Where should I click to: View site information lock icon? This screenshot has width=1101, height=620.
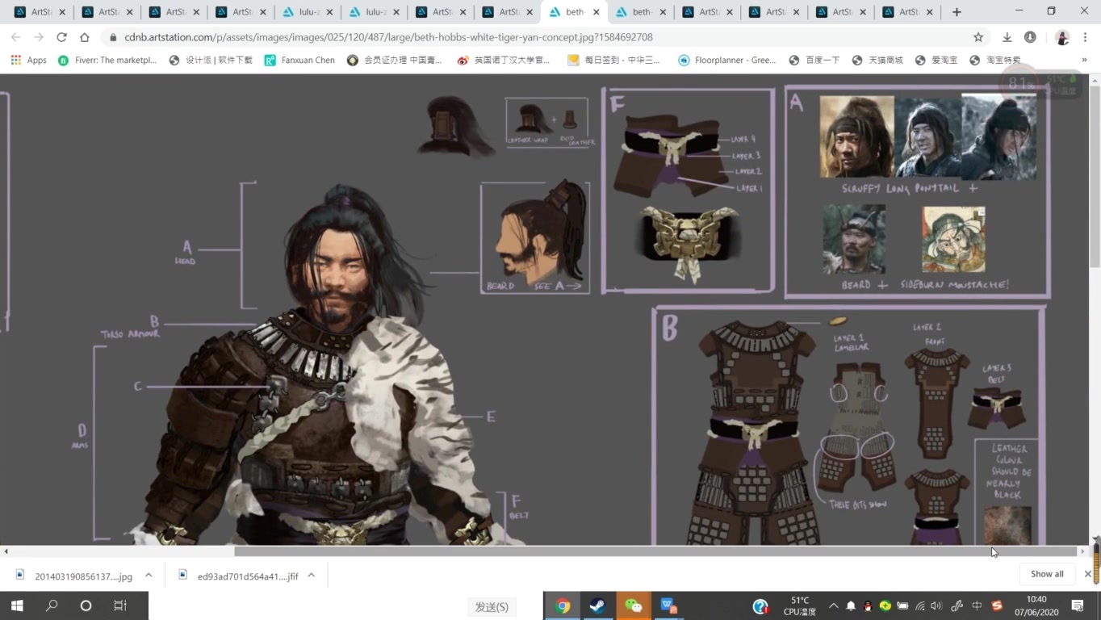113,37
